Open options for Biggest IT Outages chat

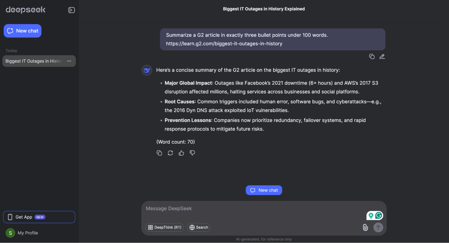69,61
